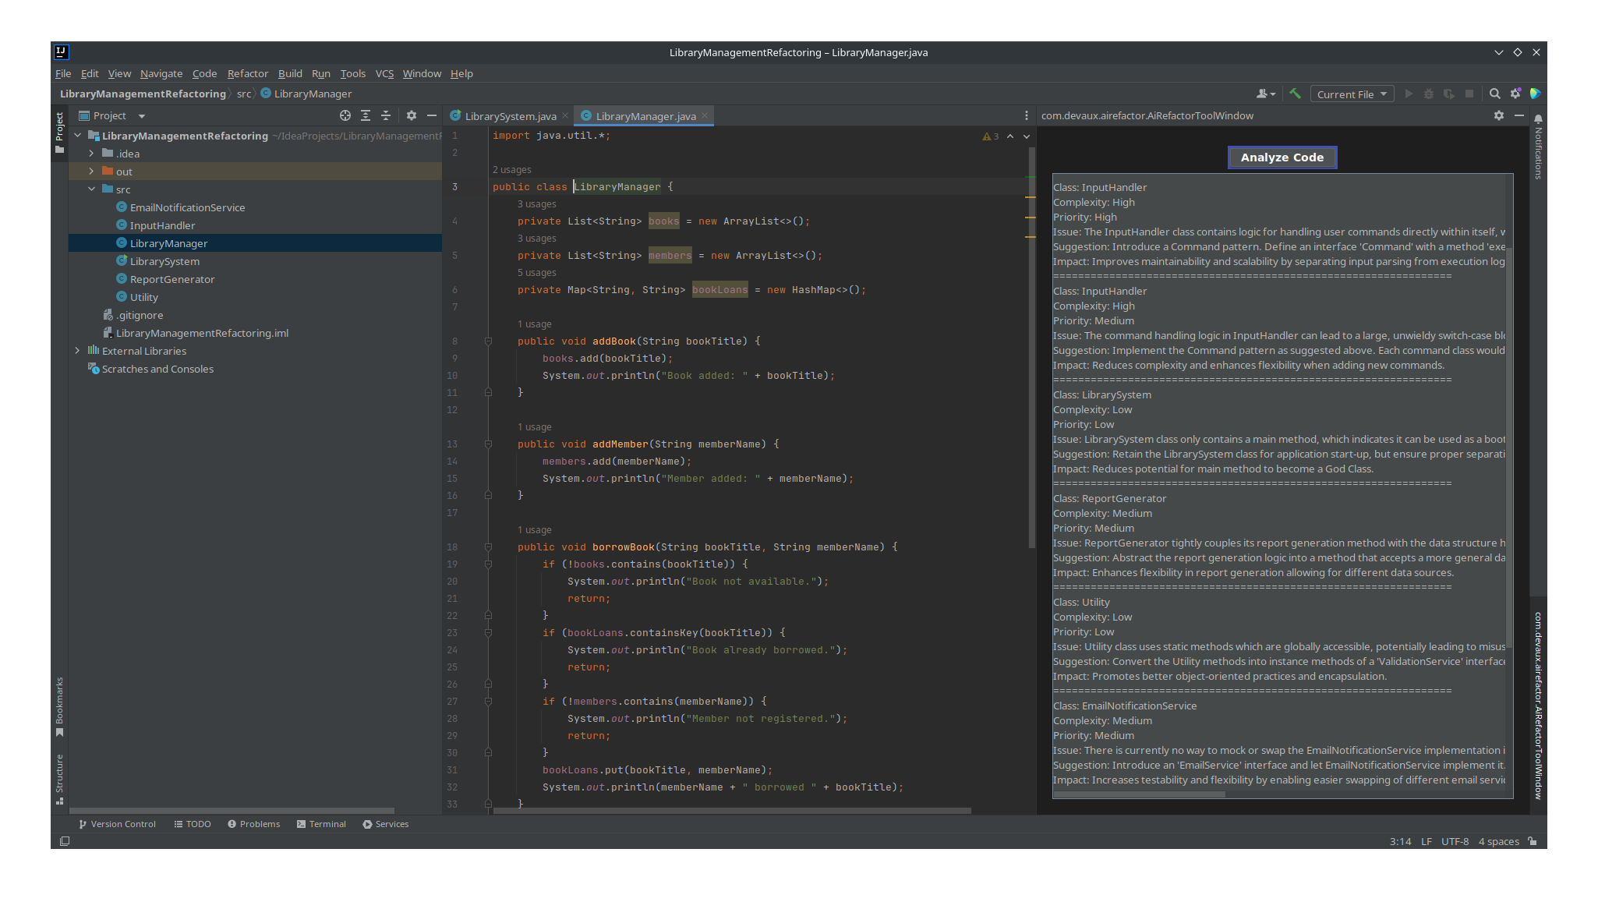Viewport: 1598px width, 909px height.
Task: Click Collapse All icon in Project panel
Action: [x=386, y=115]
